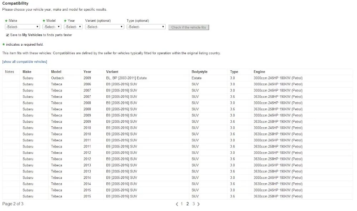Click the Estate bodystyle cell
The width and height of the screenshot is (357, 211).
pos(196,78)
